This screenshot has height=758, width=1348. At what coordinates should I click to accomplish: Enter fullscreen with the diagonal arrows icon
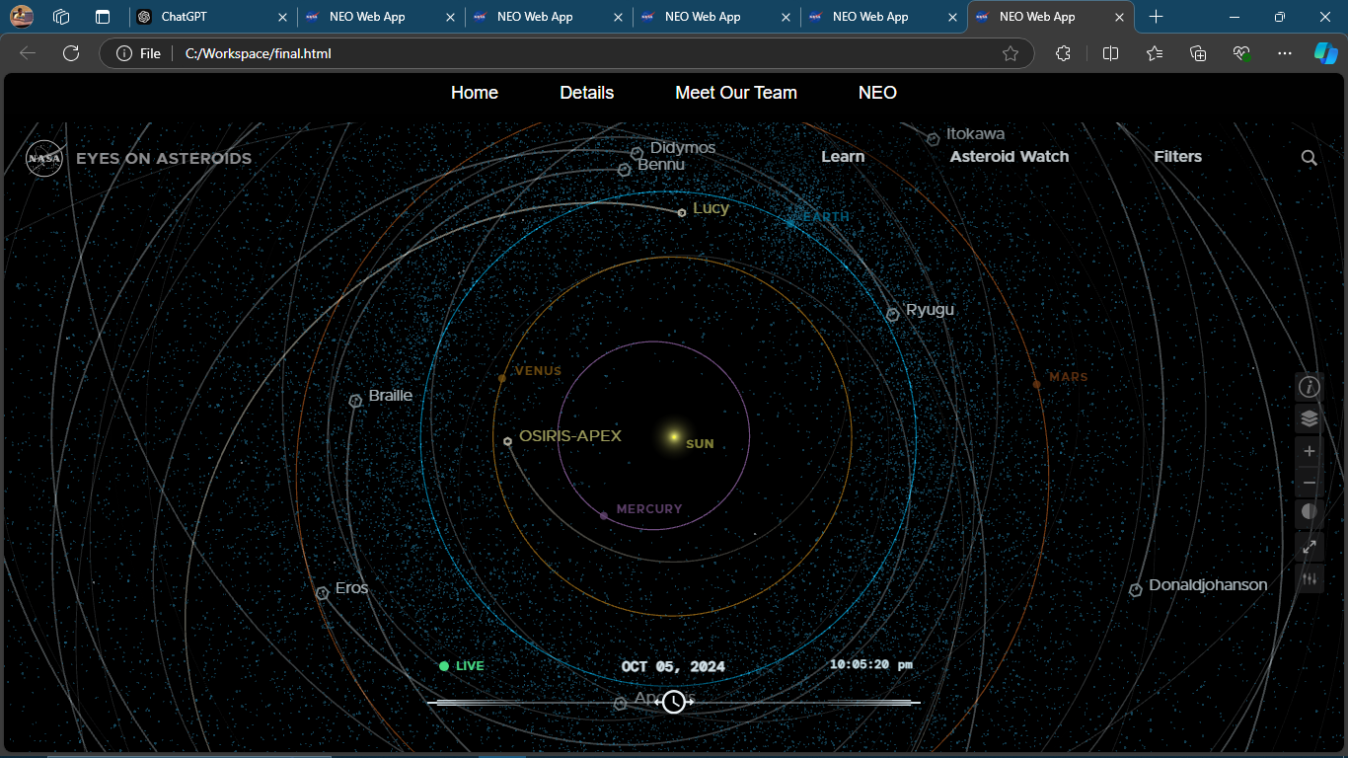click(1310, 546)
